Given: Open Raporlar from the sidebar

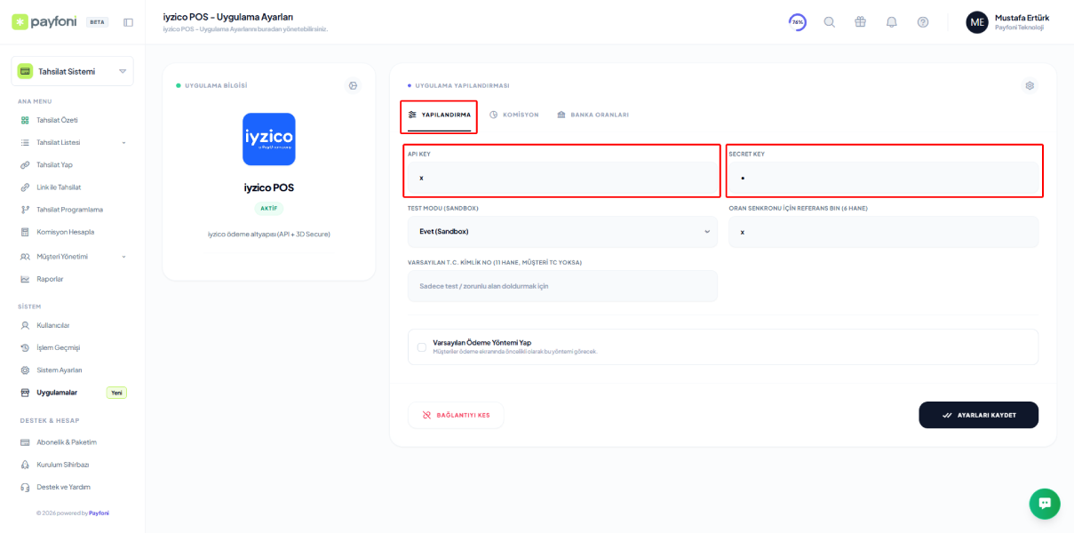Looking at the screenshot, I should pyautogui.click(x=51, y=278).
